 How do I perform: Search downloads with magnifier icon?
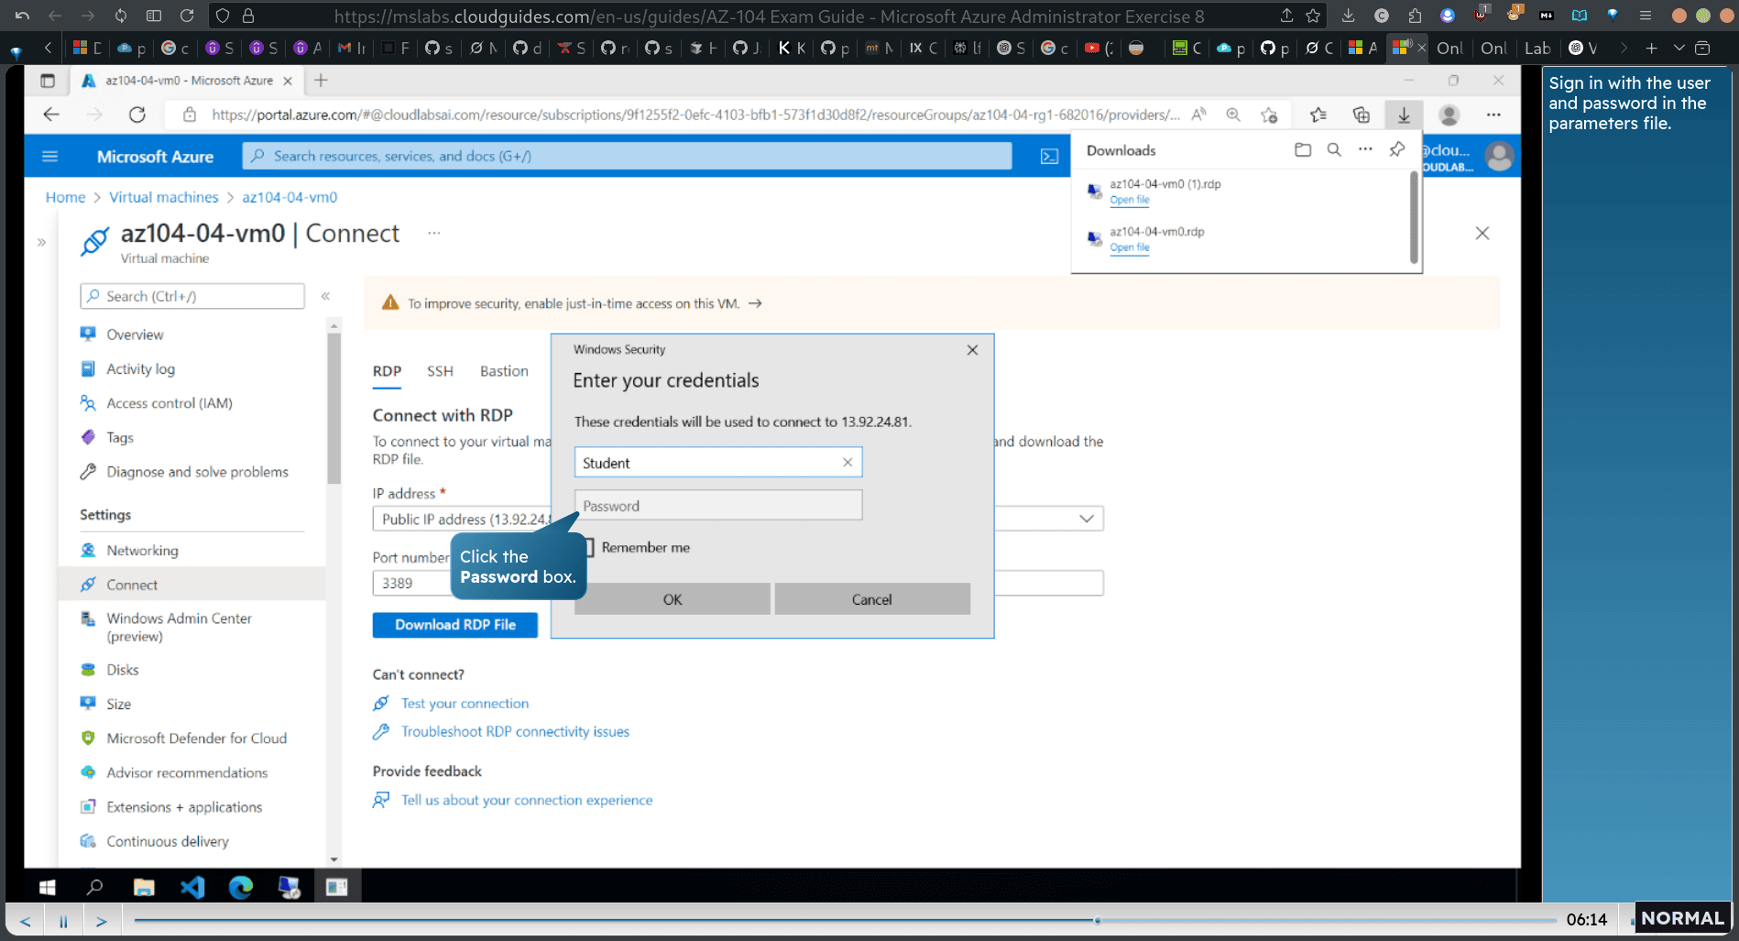tap(1334, 149)
